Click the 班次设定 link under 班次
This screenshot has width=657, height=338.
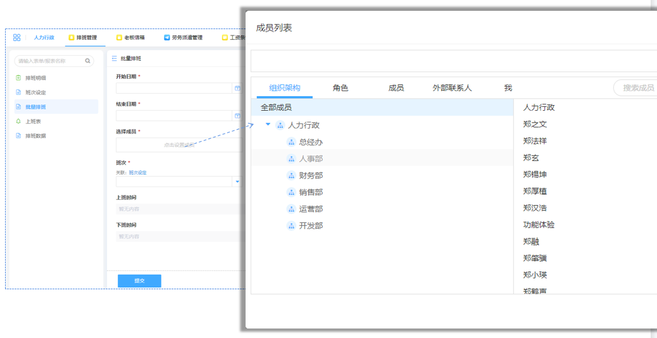click(137, 172)
